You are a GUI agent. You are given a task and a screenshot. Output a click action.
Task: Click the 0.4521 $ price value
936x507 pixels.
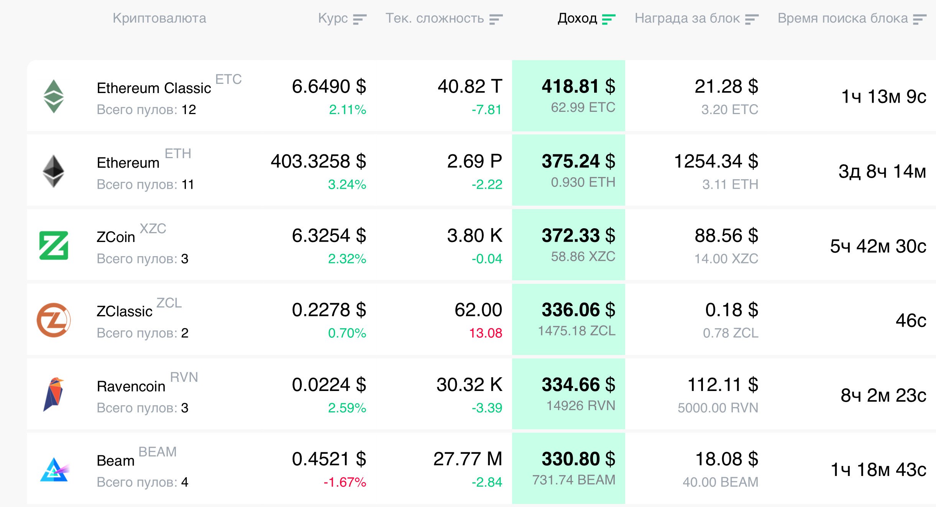(x=329, y=459)
